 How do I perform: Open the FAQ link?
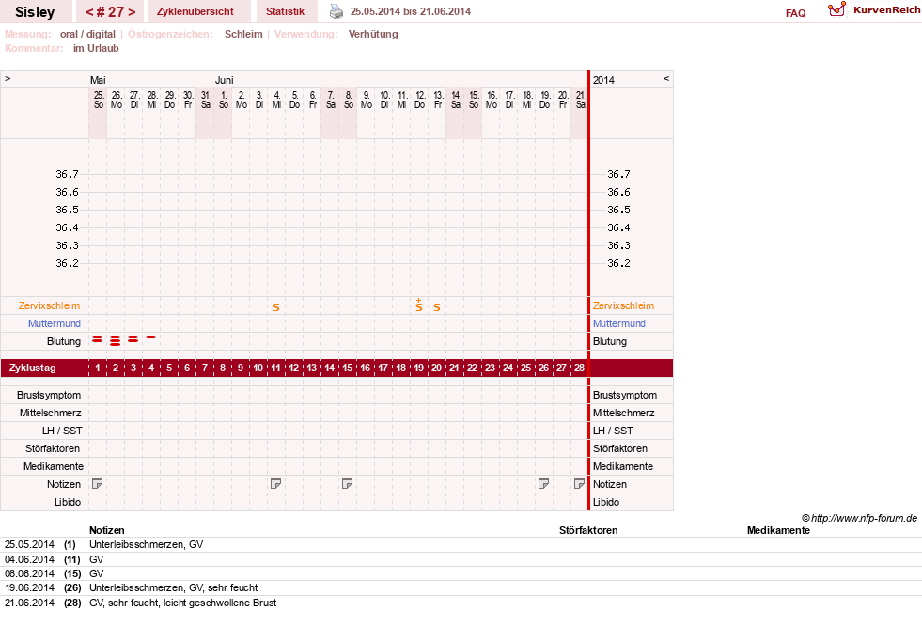(x=795, y=13)
